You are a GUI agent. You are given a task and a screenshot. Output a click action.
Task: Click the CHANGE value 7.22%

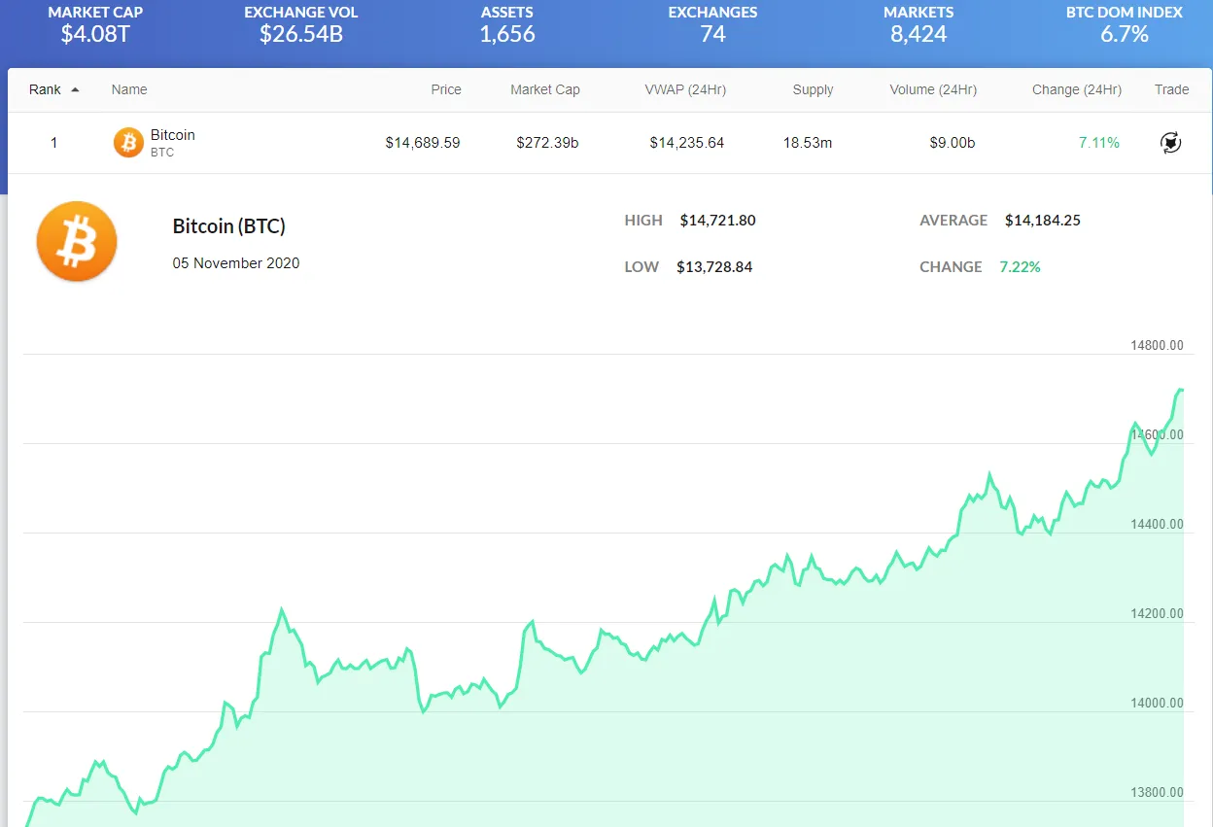coord(1020,267)
